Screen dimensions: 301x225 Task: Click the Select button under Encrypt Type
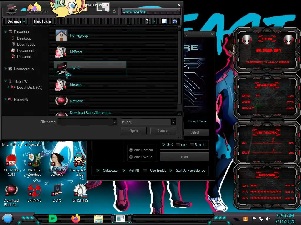195,132
